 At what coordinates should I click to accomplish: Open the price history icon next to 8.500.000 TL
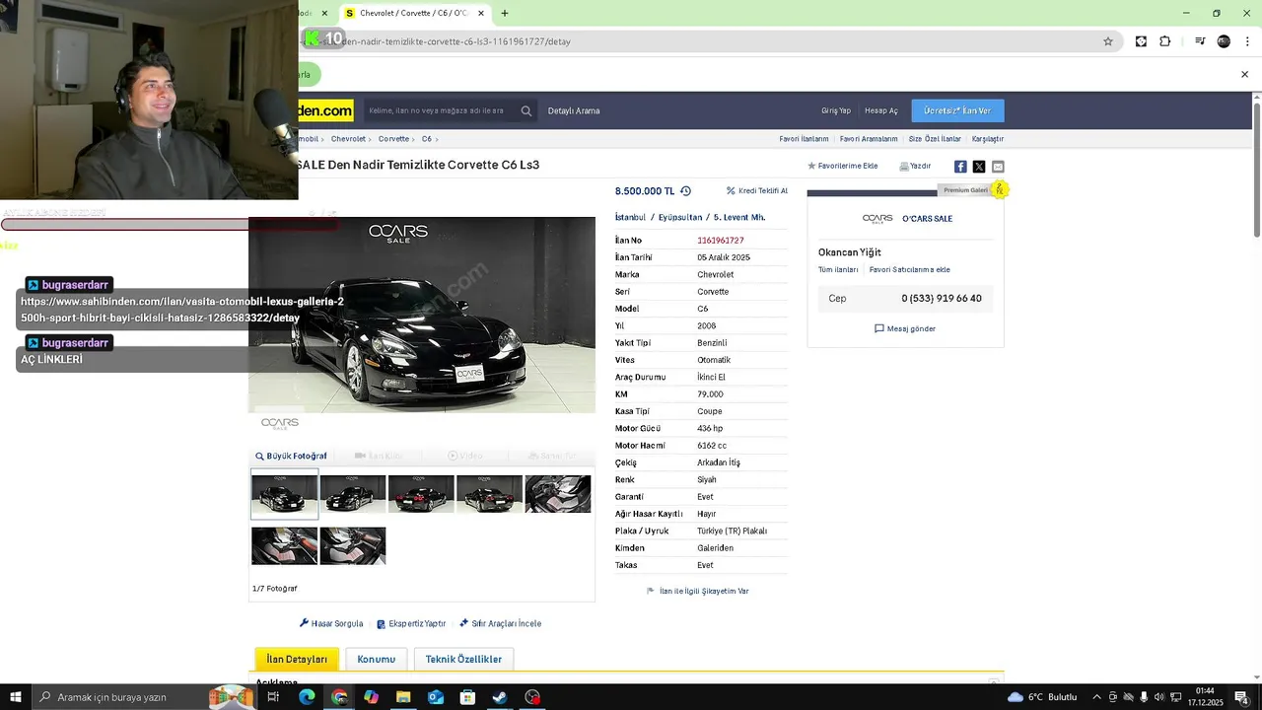tap(685, 191)
